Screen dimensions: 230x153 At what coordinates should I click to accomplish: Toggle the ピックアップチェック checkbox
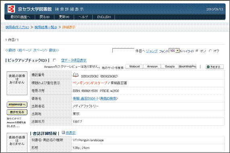point(54,60)
